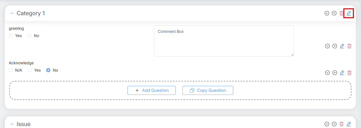
Task: Click the Copy Question button
Action: pyautogui.click(x=208, y=90)
